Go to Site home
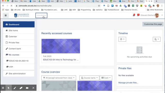 coord(19,30)
